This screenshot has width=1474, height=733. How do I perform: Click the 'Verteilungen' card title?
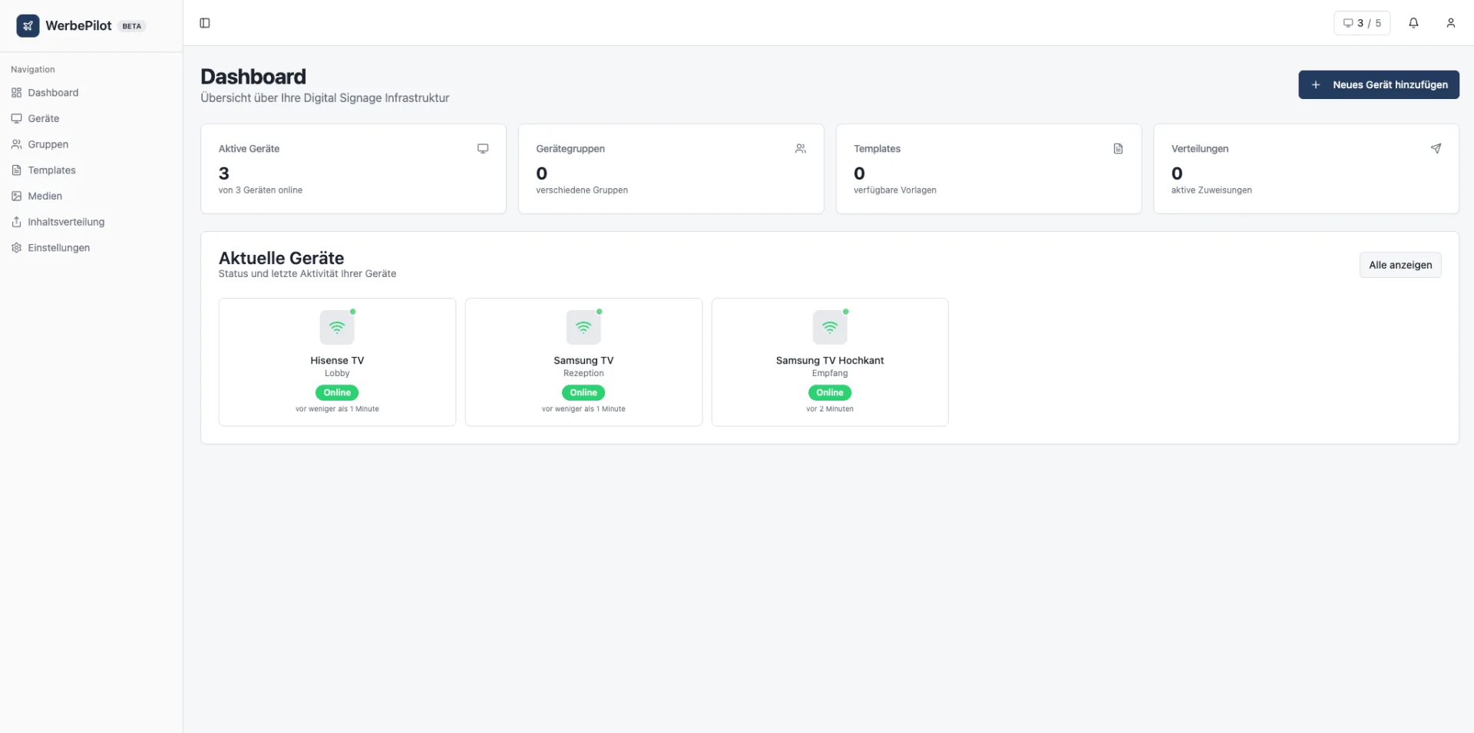coord(1200,149)
